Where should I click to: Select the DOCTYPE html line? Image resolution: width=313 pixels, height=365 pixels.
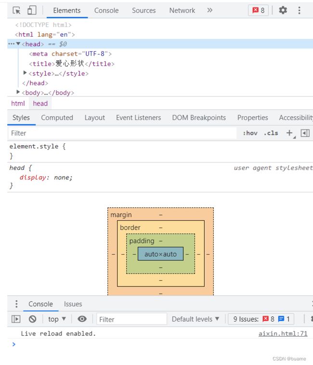click(43, 25)
